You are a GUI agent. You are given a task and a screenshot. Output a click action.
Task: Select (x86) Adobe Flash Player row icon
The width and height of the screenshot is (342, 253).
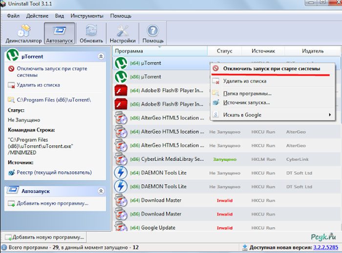click(121, 104)
